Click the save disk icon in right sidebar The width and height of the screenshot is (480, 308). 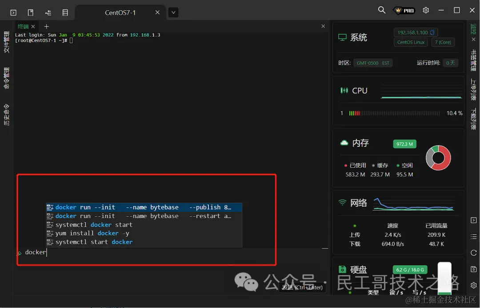point(474,269)
